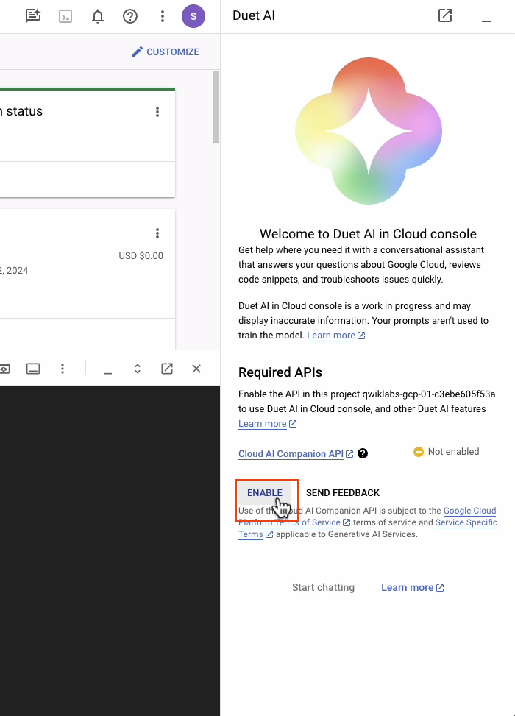Open the status card's three-dot menu
The image size is (515, 716).
tap(157, 112)
